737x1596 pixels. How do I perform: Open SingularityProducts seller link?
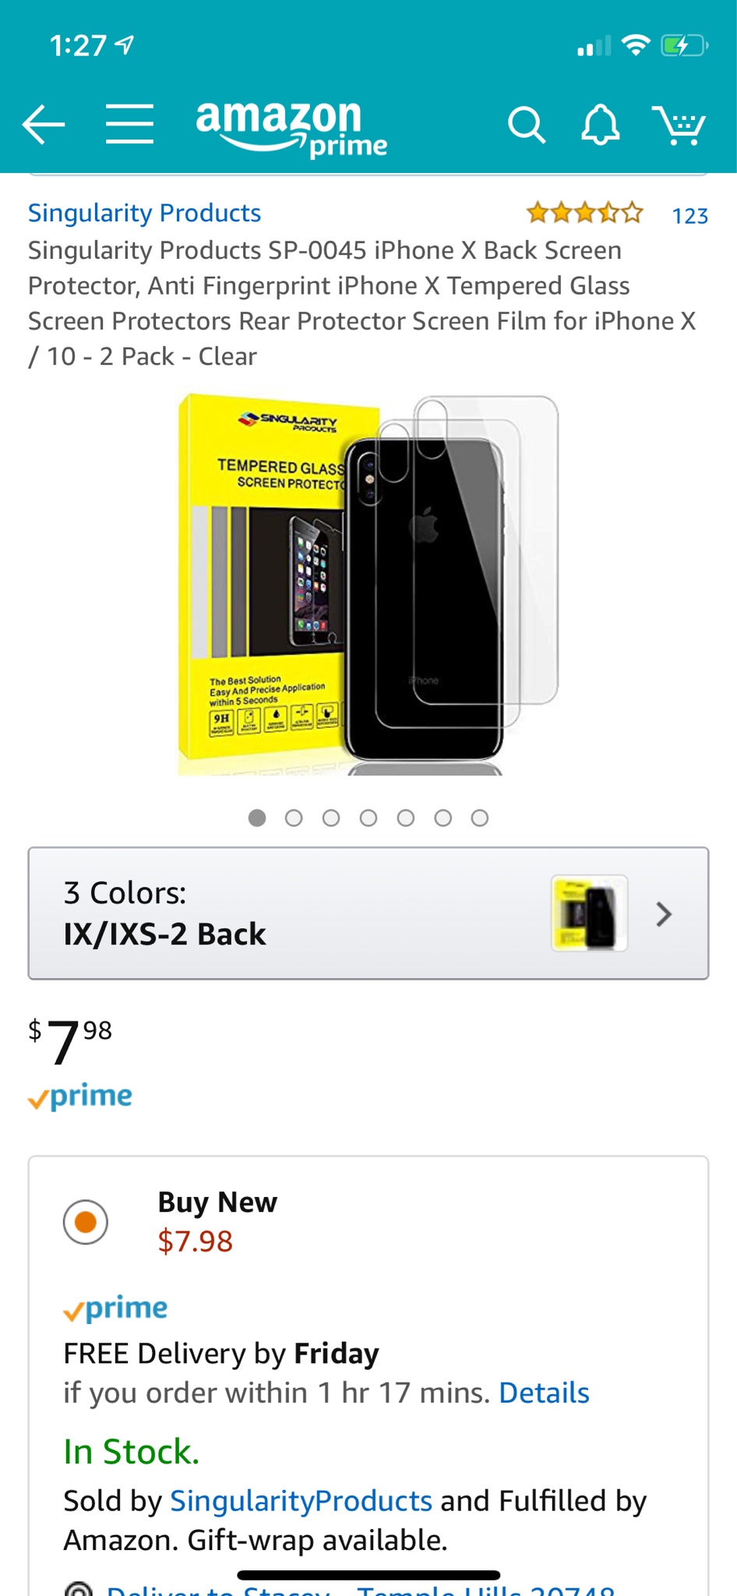point(301,1501)
